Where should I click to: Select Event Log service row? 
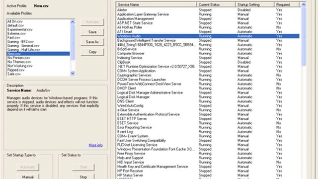tap(208, 132)
